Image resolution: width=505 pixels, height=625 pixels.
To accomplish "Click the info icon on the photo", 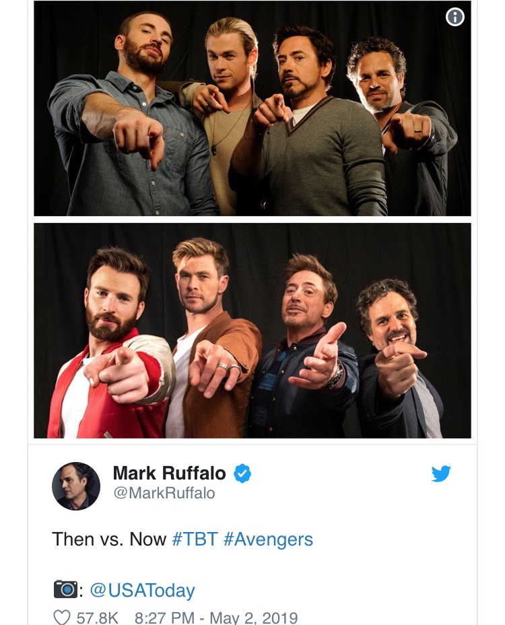I will tap(455, 18).
